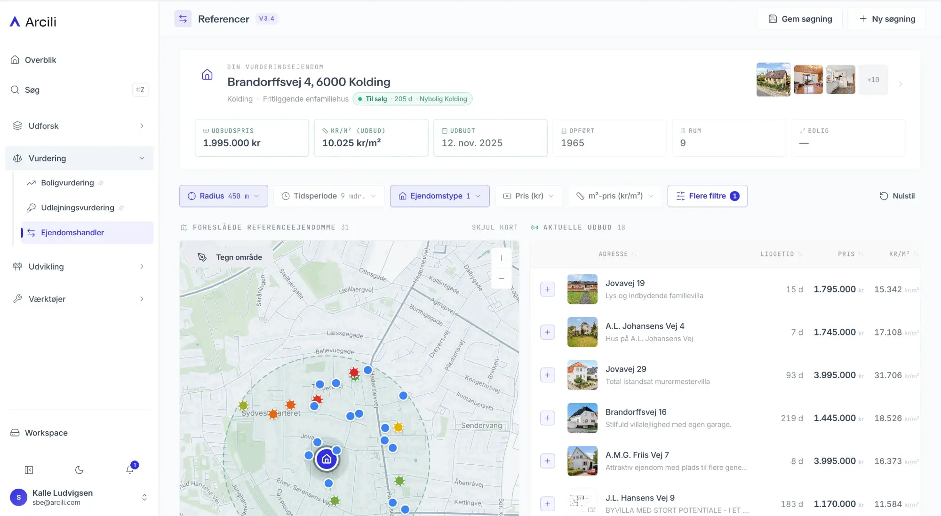
Task: Expand the Udforsk menu section
Action: click(79, 126)
